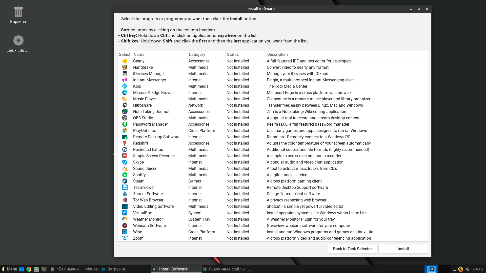Click the VirtualBox icon

point(125,213)
